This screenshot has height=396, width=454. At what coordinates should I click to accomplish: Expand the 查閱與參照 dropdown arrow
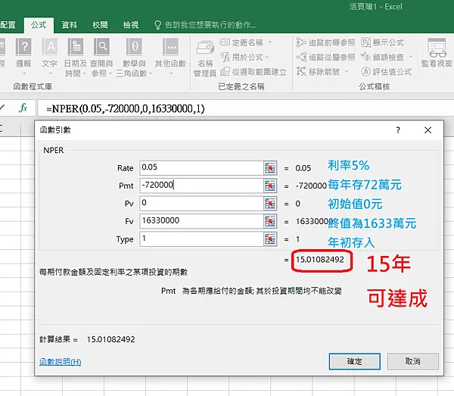coord(110,73)
